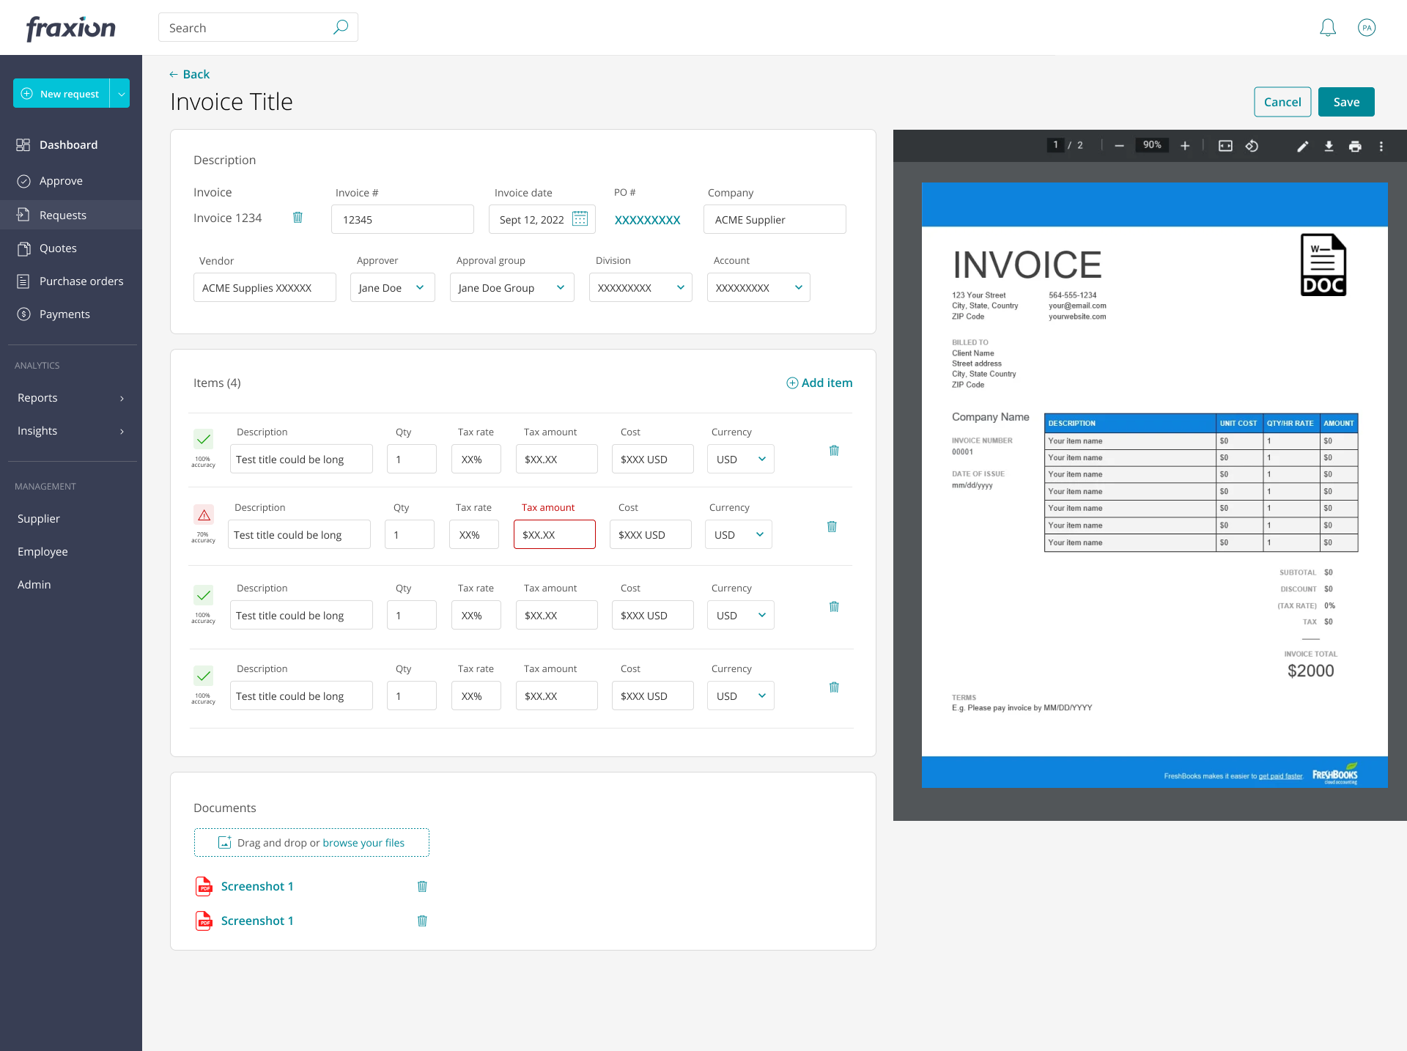Screen dimensions: 1407x1051
Task: Open New request split-button arrow
Action: [x=121, y=94]
